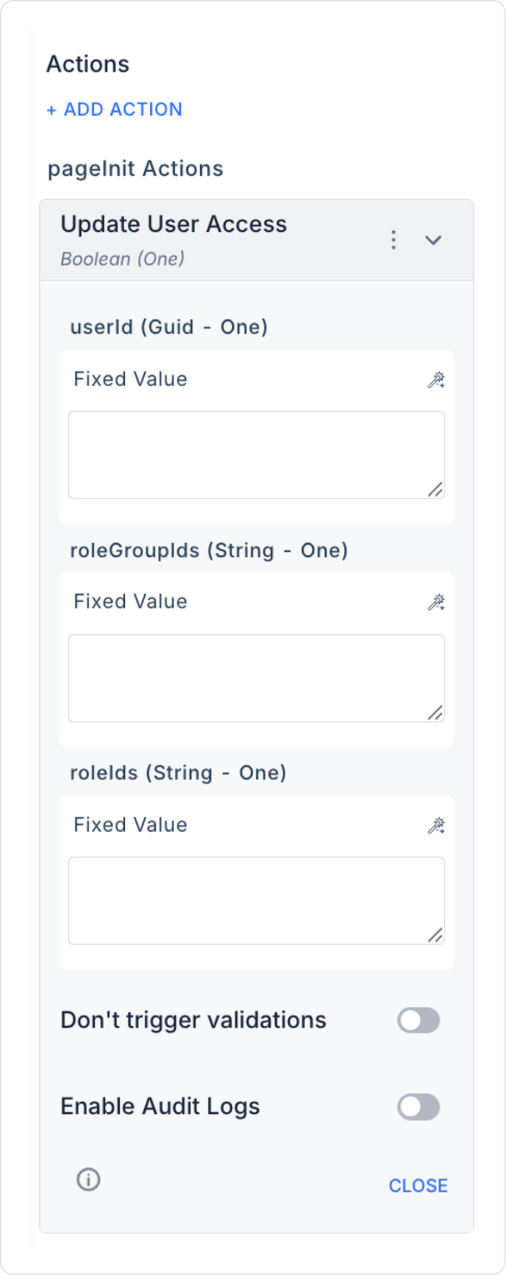
Task: Click Fixed Value label under roleGroupIds
Action: [131, 601]
